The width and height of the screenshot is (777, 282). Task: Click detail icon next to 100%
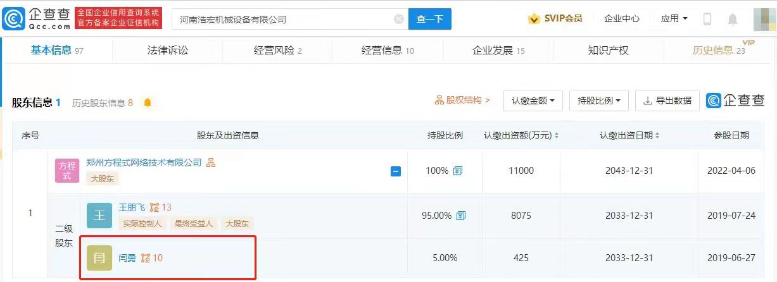(x=457, y=171)
